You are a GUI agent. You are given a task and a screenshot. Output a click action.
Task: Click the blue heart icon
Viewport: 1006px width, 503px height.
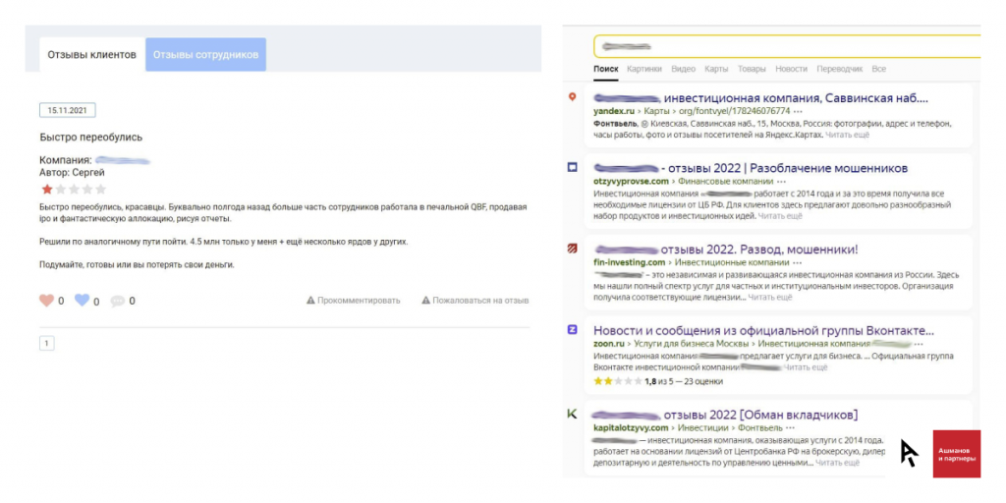[83, 301]
